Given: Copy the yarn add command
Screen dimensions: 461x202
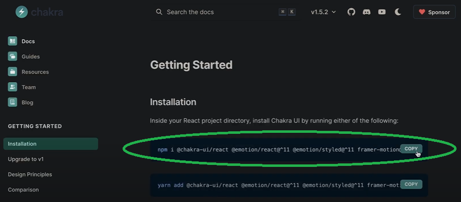Looking at the screenshot, I should [x=411, y=184].
